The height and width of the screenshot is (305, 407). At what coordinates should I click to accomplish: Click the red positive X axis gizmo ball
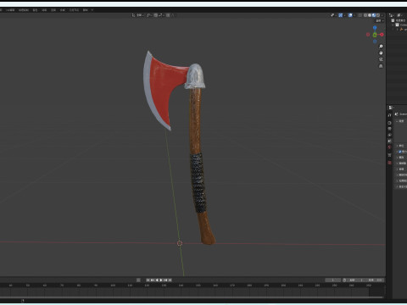pyautogui.click(x=382, y=35)
